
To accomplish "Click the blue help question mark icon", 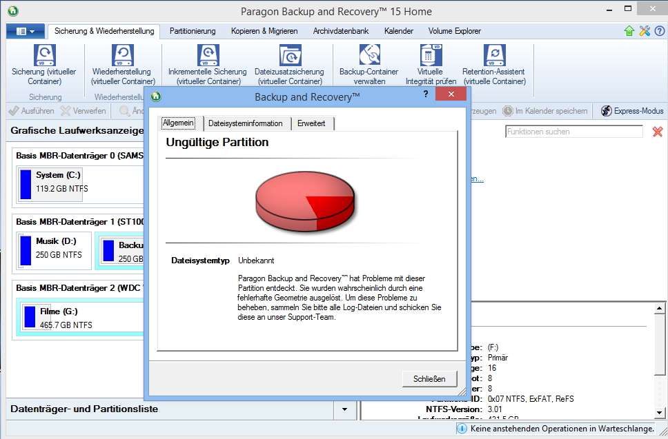I will point(659,31).
